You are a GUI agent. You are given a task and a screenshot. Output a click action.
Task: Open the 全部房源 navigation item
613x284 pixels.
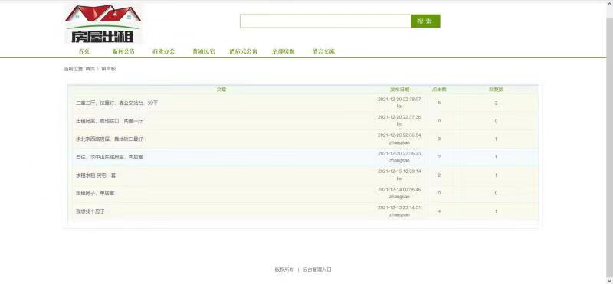coord(283,51)
